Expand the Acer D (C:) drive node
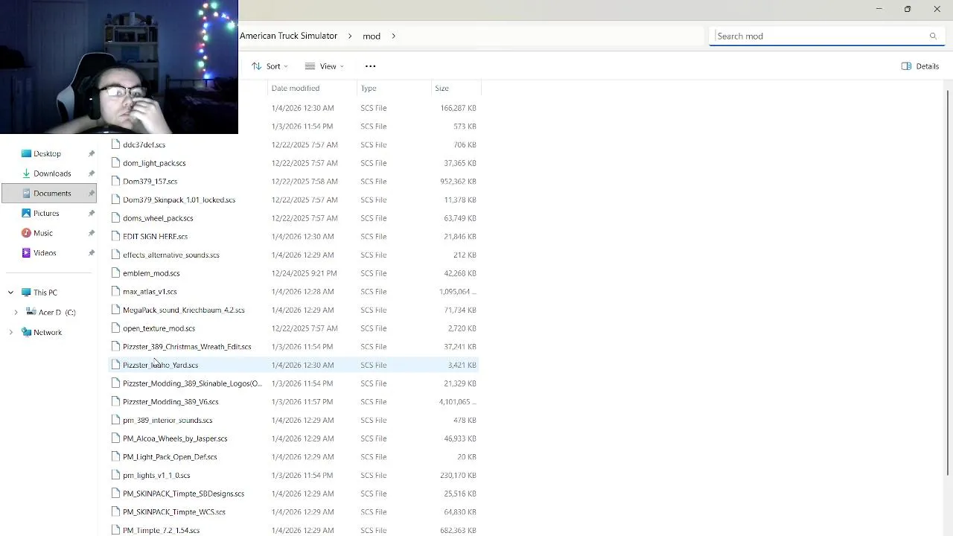 [x=16, y=313]
